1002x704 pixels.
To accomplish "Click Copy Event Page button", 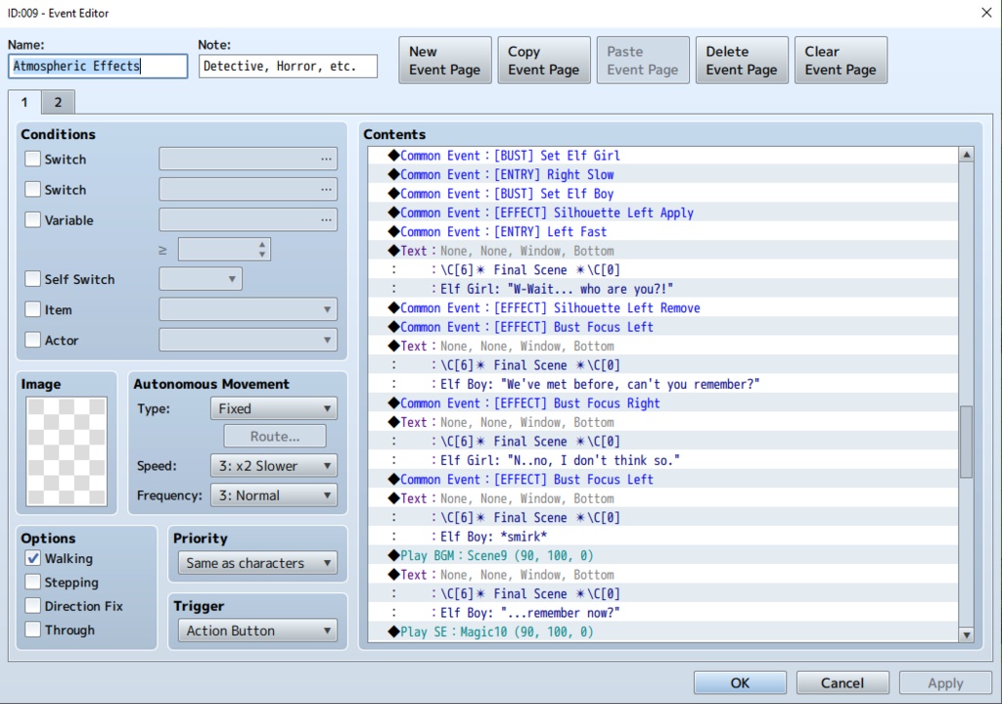I will 544,60.
